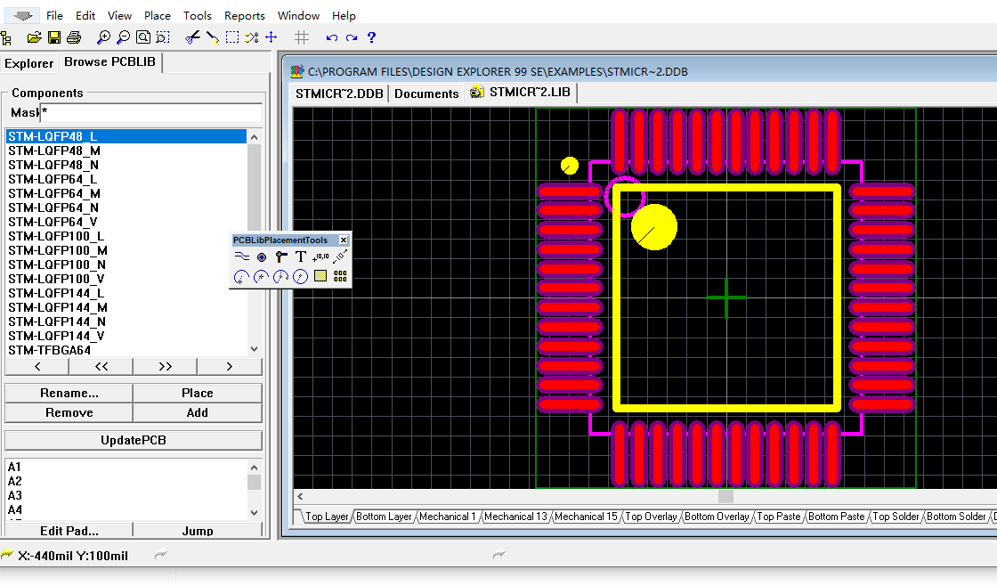Select the Paste Array tool
997x586 pixels.
[340, 276]
